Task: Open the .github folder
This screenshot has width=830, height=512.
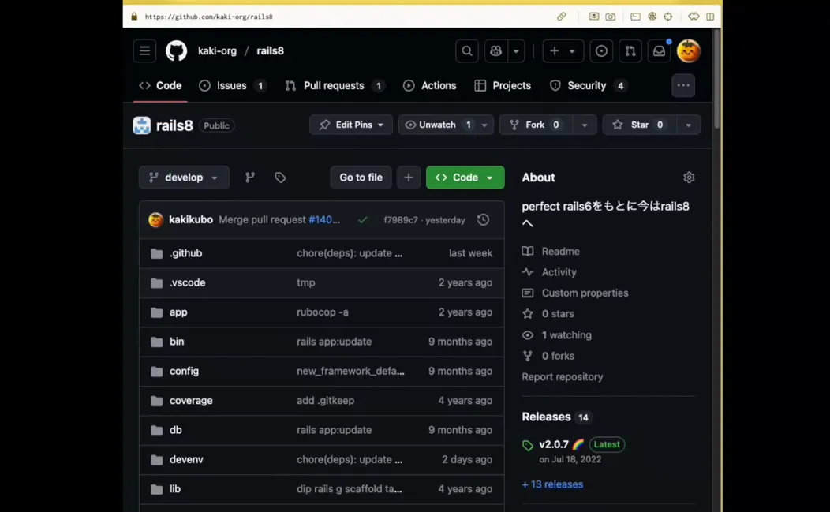Action: pos(185,253)
